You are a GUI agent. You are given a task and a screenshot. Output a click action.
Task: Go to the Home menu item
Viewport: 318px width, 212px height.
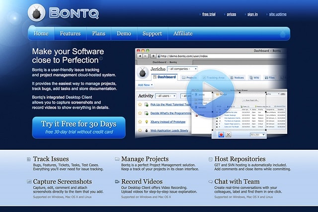pos(41,33)
